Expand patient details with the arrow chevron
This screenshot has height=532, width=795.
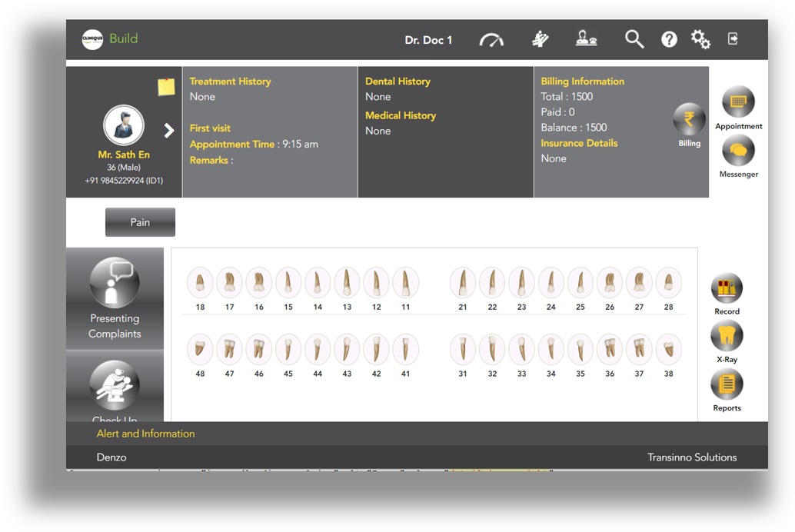[169, 131]
